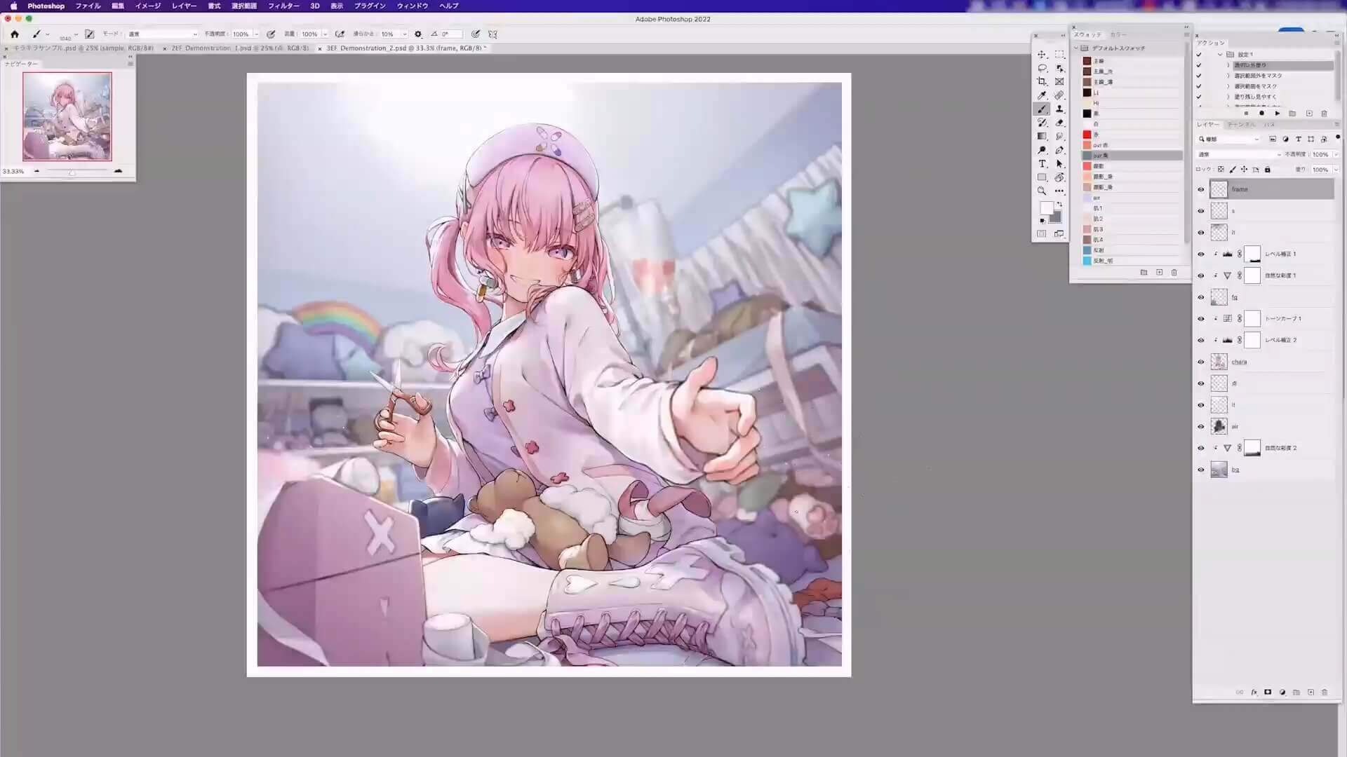Open the イメージ menu
This screenshot has height=757, width=1347.
point(147,6)
